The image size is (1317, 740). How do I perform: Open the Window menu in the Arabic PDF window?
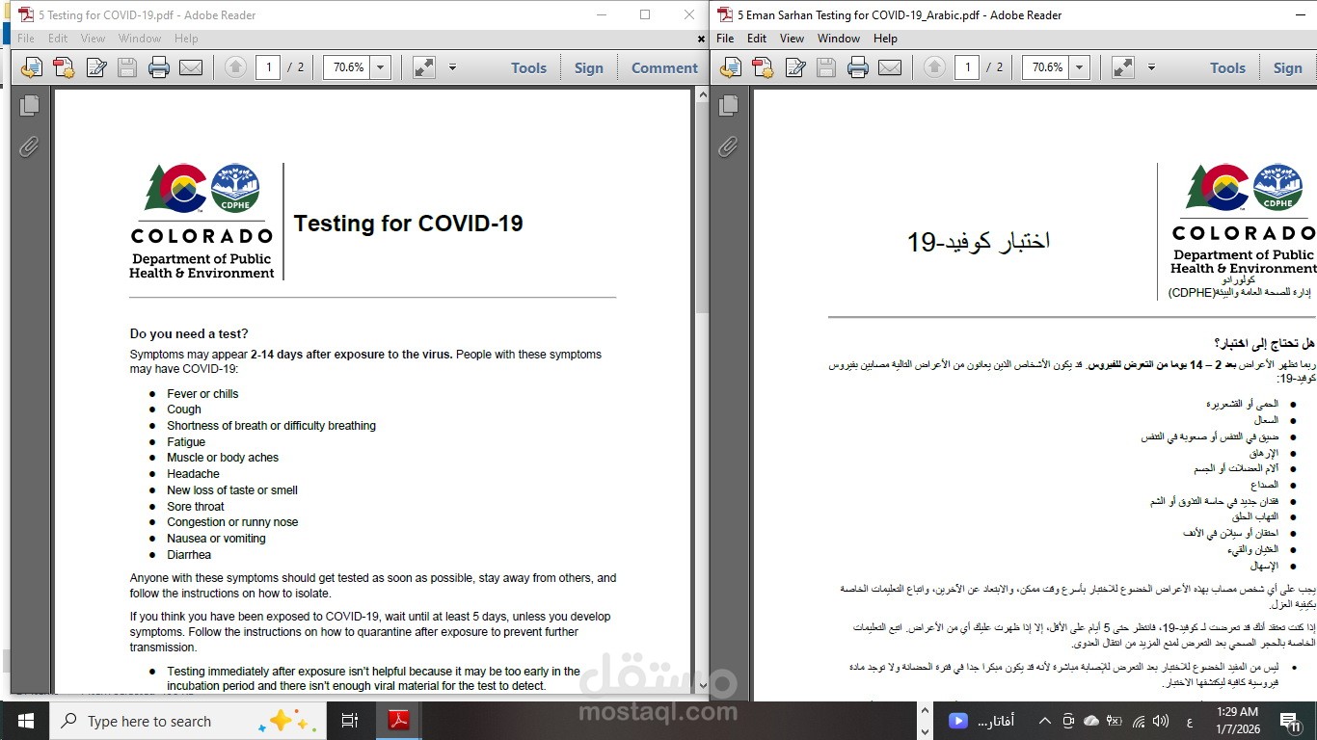tap(839, 39)
